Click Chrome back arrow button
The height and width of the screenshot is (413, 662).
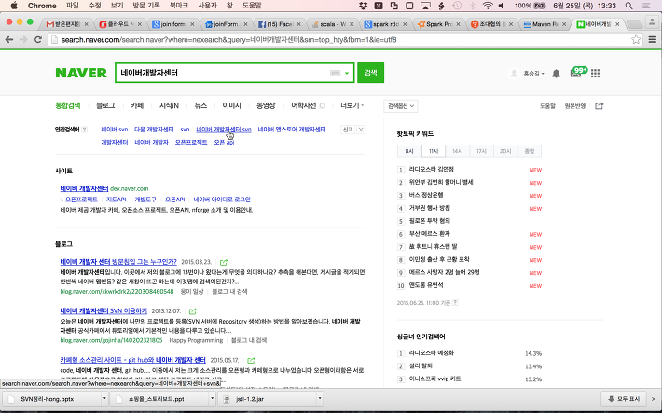(x=9, y=40)
